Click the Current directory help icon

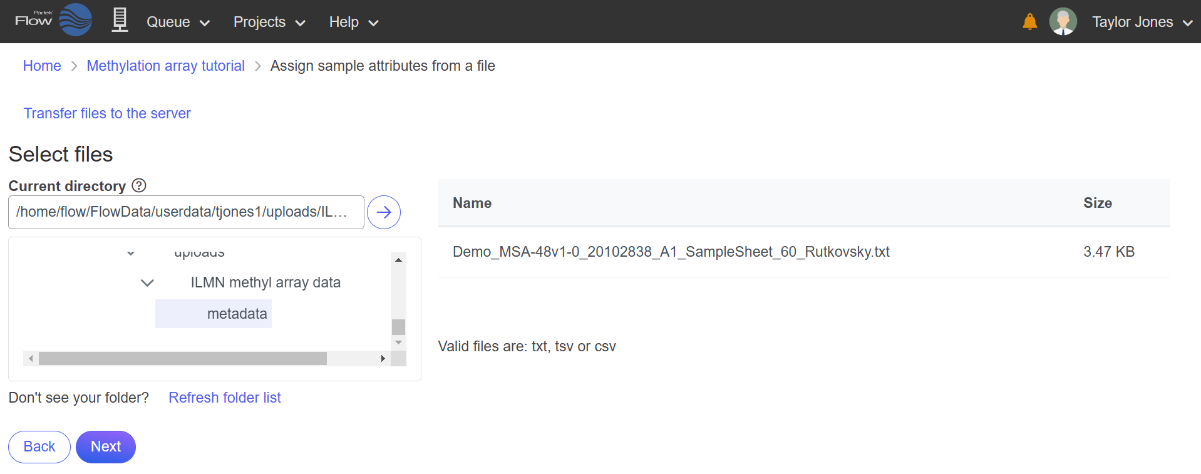[x=140, y=185]
